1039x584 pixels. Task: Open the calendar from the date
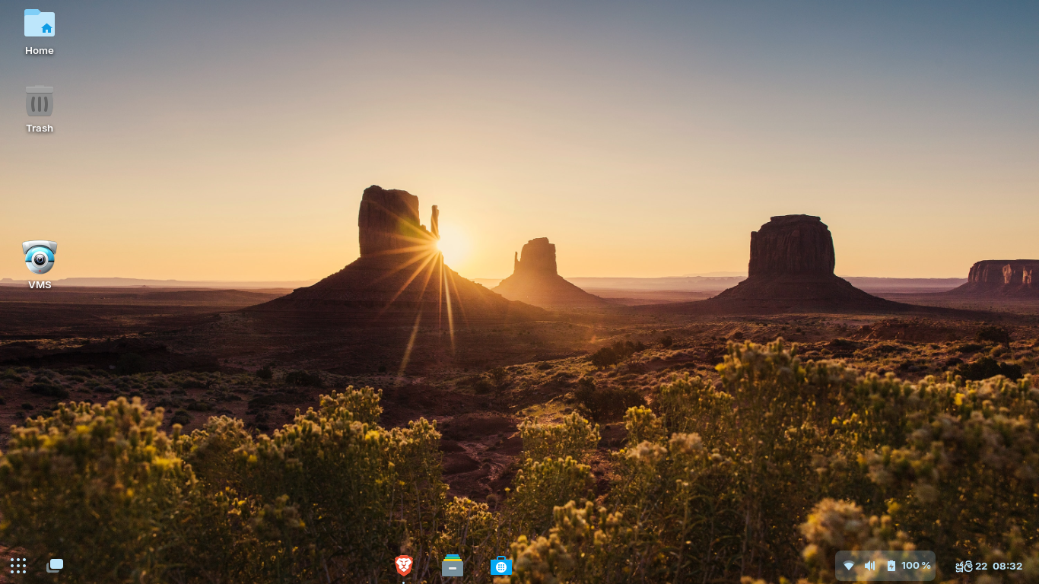(971, 566)
